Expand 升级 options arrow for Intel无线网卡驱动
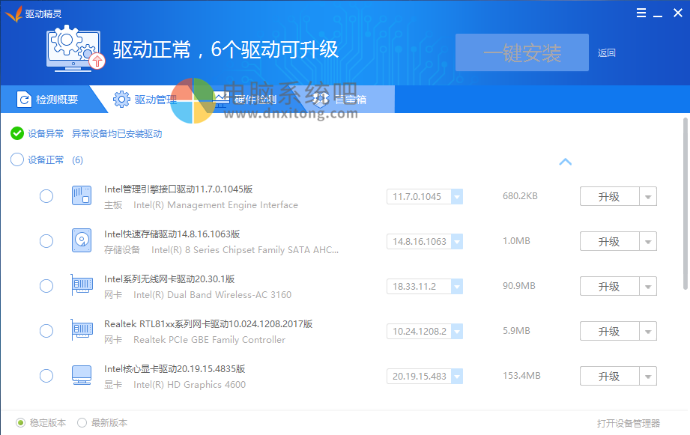The width and height of the screenshot is (690, 435). click(x=648, y=286)
